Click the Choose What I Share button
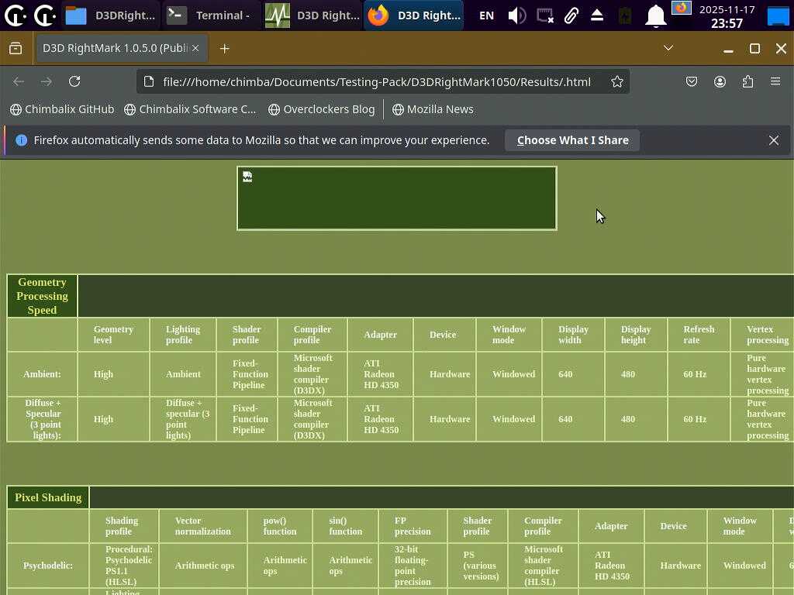 [573, 140]
